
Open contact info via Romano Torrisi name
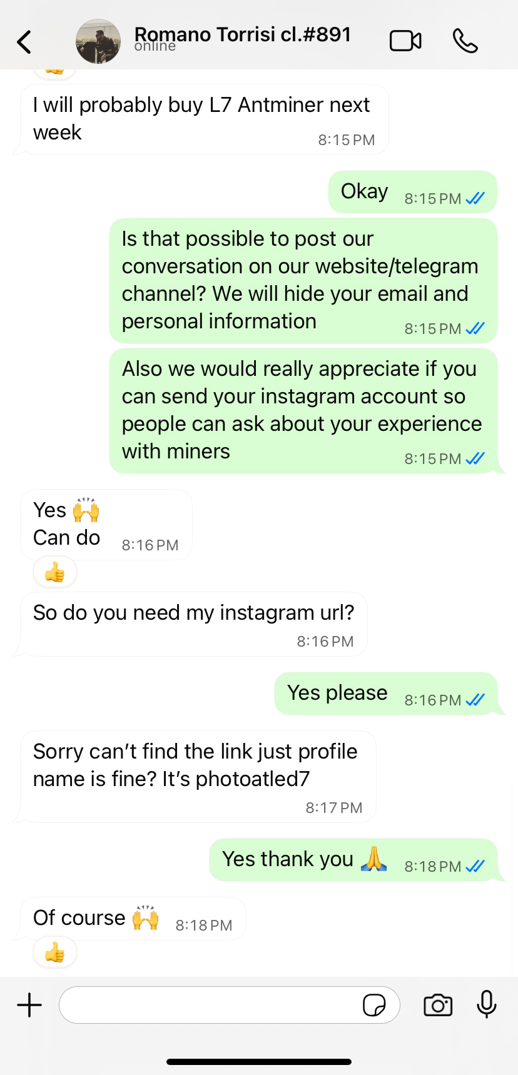tap(243, 36)
